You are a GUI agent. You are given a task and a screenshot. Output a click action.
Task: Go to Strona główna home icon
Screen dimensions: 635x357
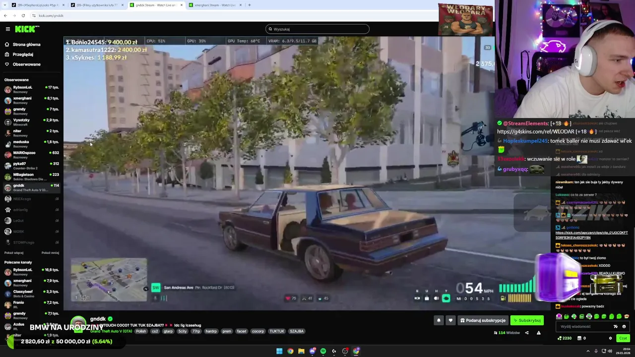pos(7,45)
